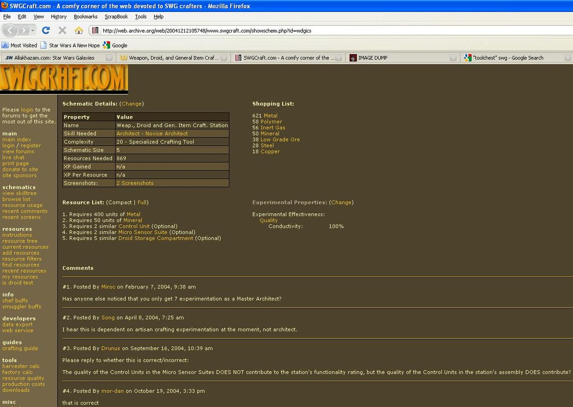Image resolution: width=573 pixels, height=407 pixels.
Task: Open the ScrapBook menu
Action: click(x=116, y=16)
